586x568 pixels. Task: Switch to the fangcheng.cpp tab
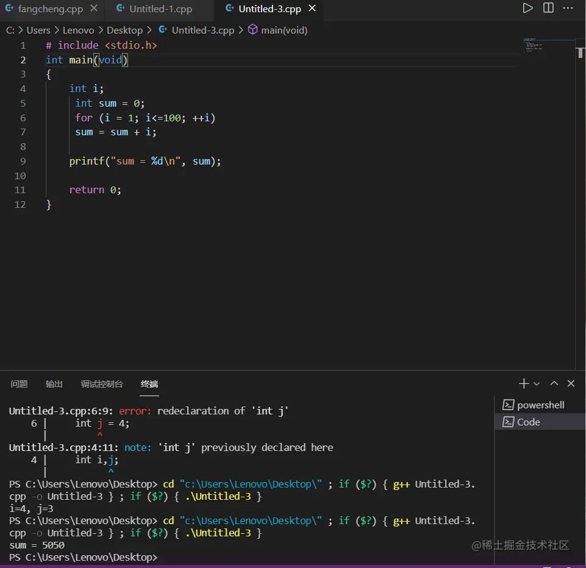[x=50, y=9]
